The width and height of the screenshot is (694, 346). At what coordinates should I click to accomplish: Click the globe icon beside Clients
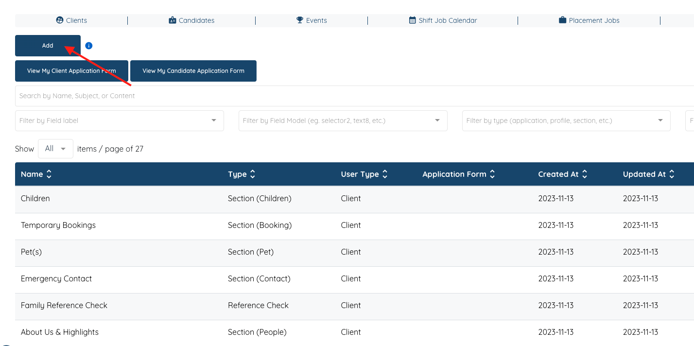[59, 20]
